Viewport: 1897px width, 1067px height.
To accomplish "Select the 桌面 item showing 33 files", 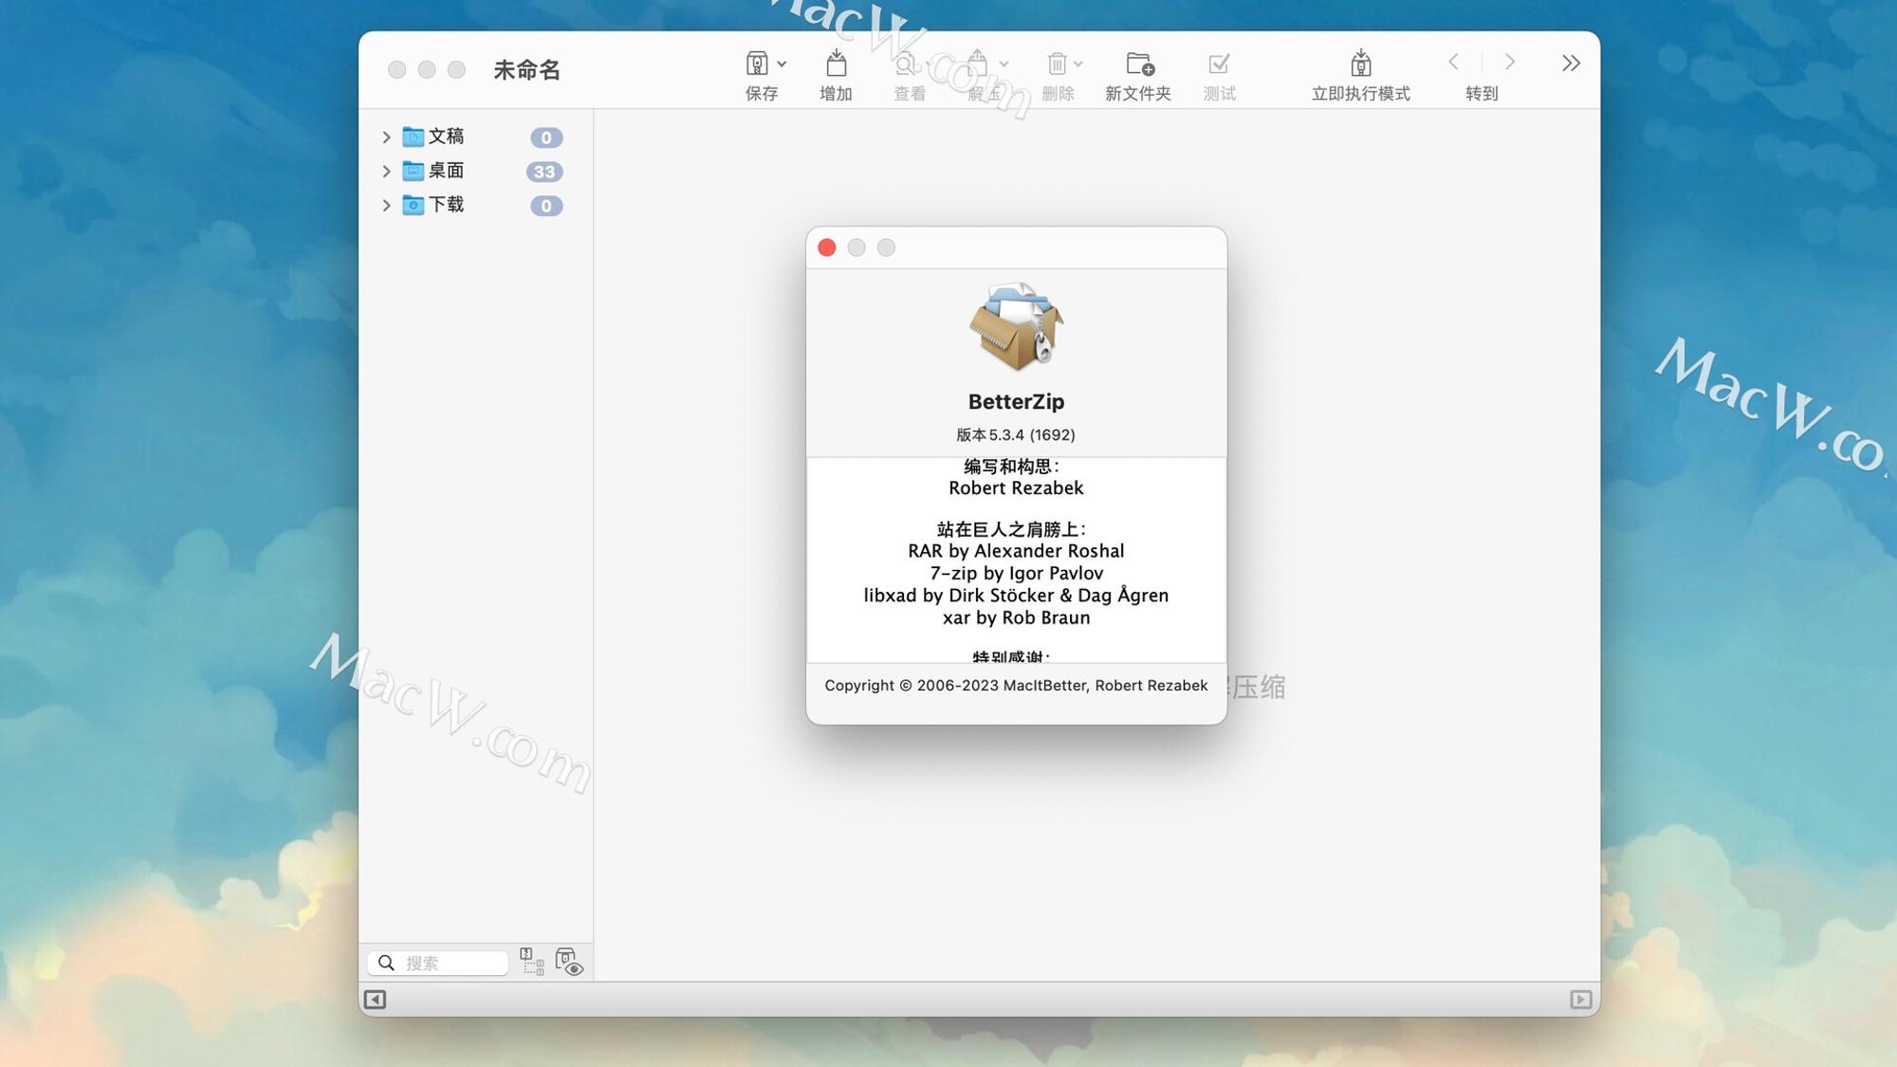I will (x=447, y=171).
